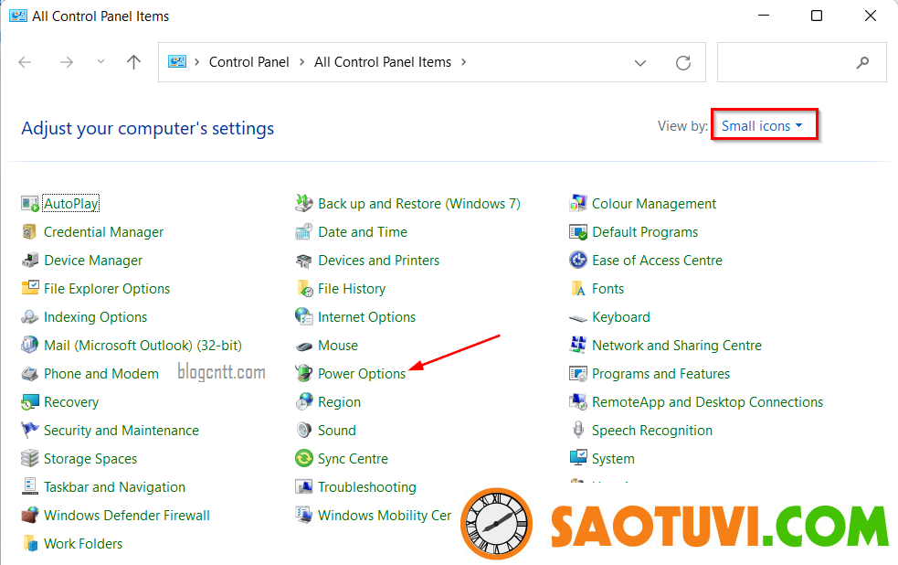Click the Windows Defender Firewall brick icon
Viewport: 898px width, 565px height.
click(x=30, y=515)
